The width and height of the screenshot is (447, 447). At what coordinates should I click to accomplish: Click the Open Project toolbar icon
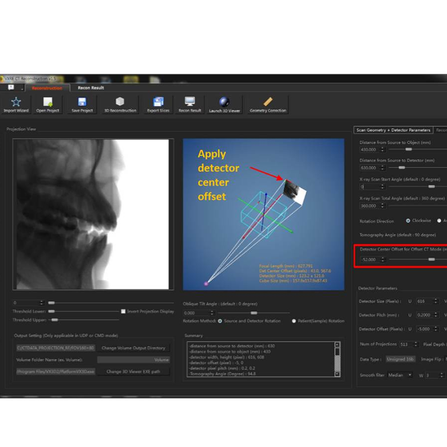click(48, 102)
